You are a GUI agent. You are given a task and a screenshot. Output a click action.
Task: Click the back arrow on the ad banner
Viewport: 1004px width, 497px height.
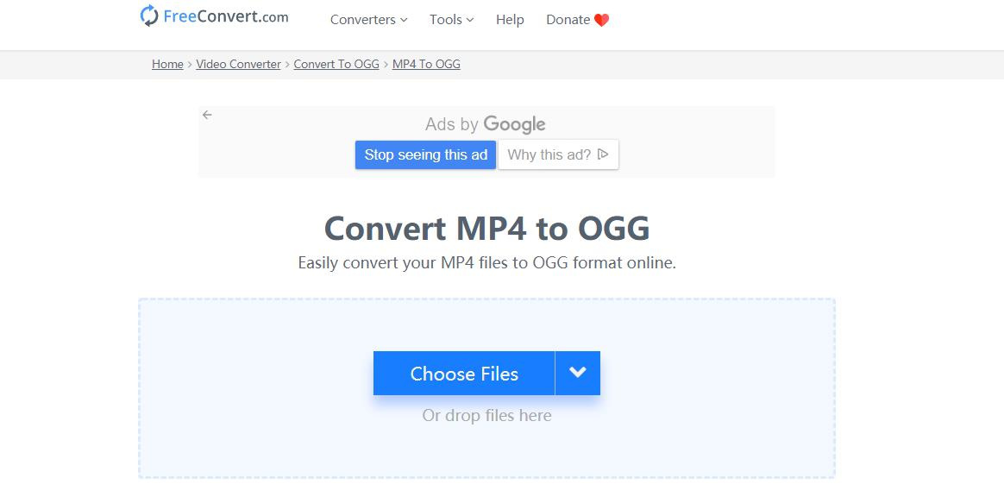(x=207, y=114)
